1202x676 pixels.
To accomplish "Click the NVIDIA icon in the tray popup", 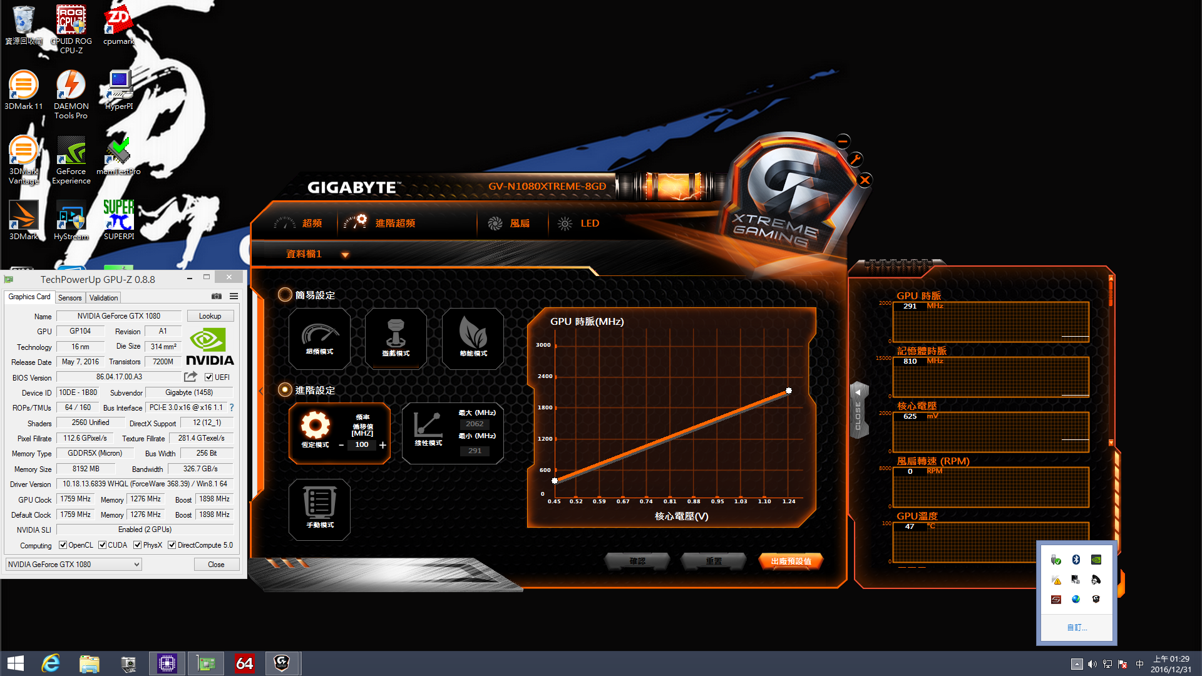I will tap(1096, 560).
